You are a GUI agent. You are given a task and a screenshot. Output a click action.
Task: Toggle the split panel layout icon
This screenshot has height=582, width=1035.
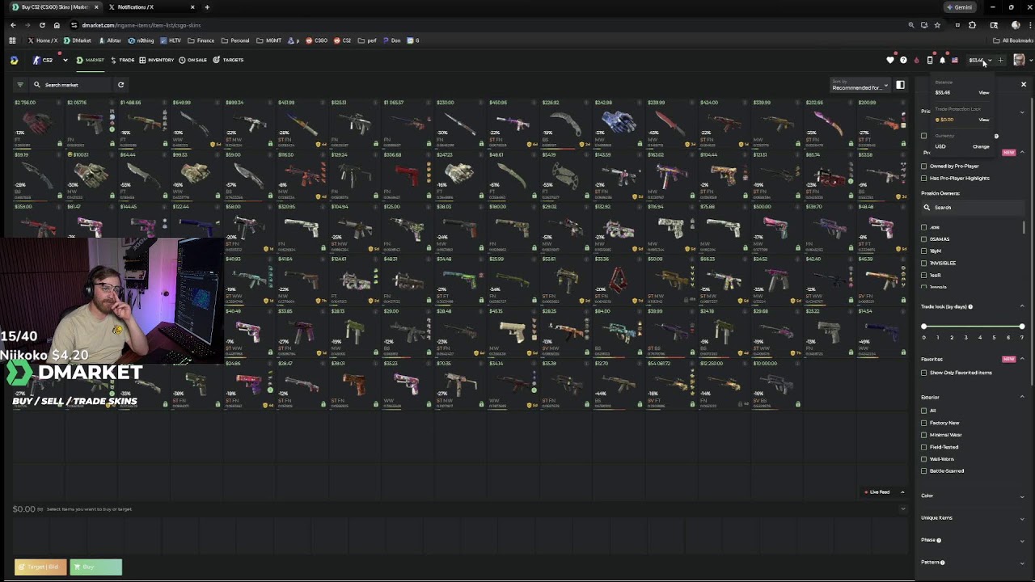900,85
